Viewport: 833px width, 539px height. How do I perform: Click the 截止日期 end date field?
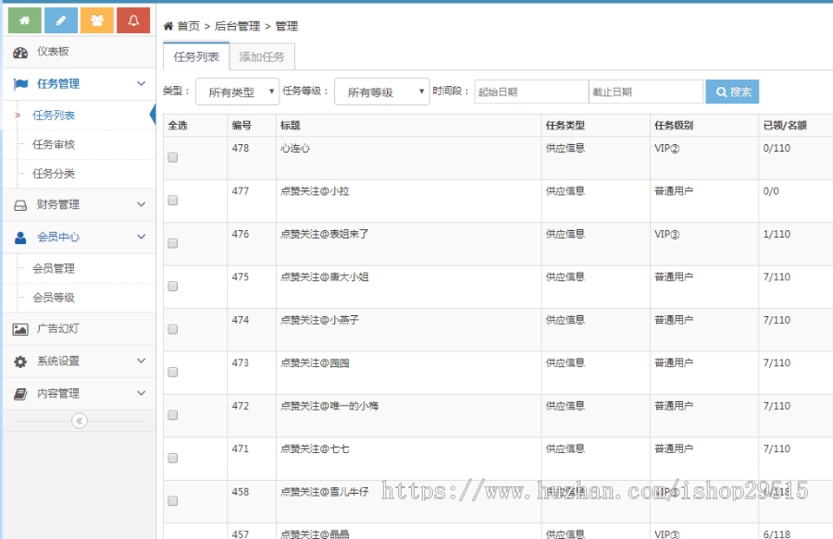[645, 92]
